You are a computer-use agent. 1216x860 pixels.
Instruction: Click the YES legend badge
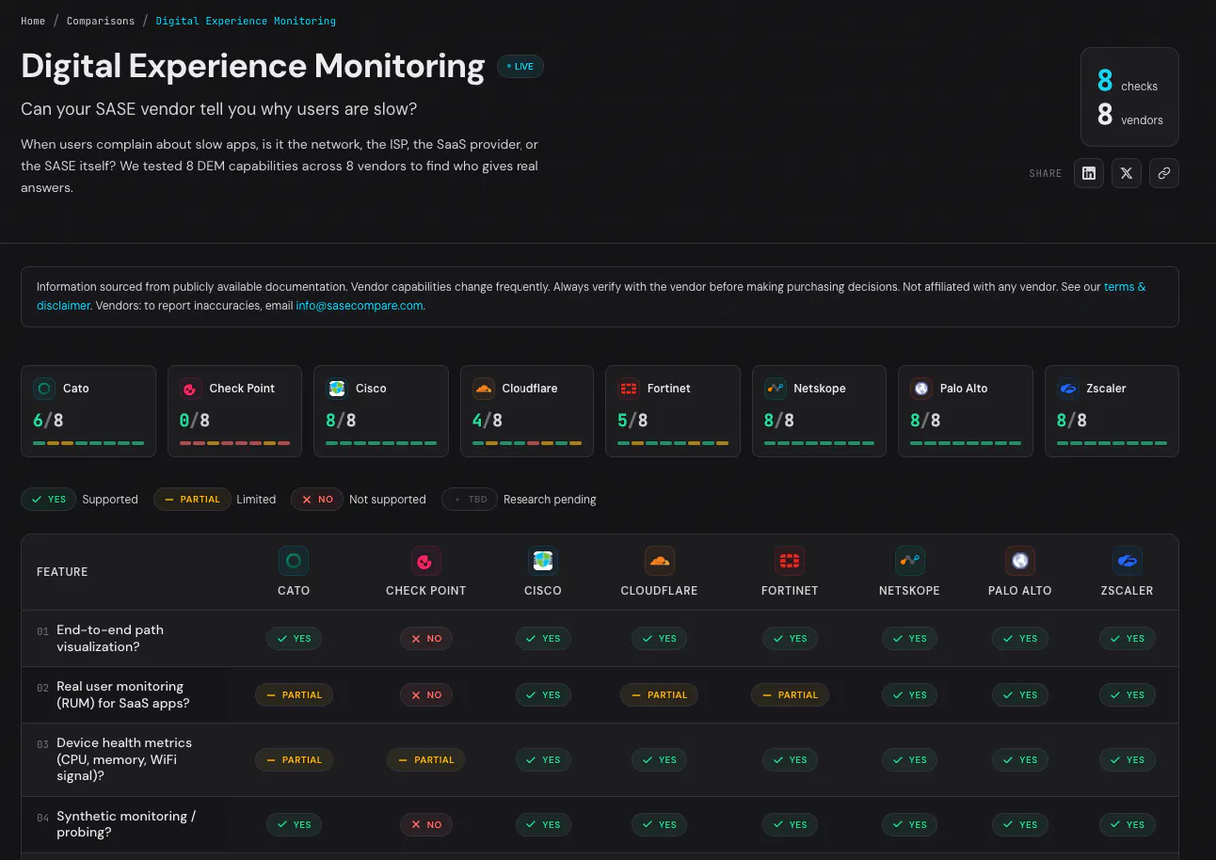[48, 500]
